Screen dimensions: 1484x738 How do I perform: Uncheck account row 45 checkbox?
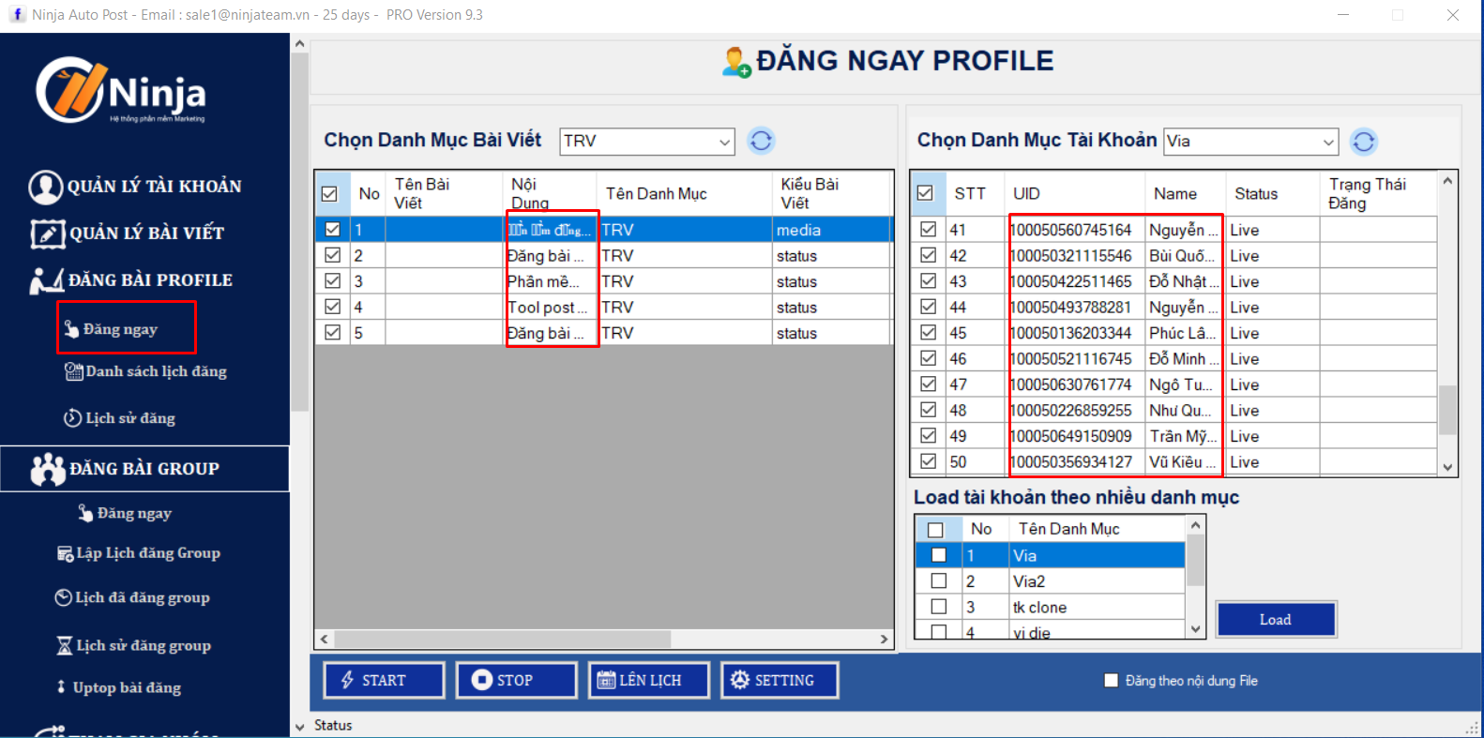[x=928, y=332]
